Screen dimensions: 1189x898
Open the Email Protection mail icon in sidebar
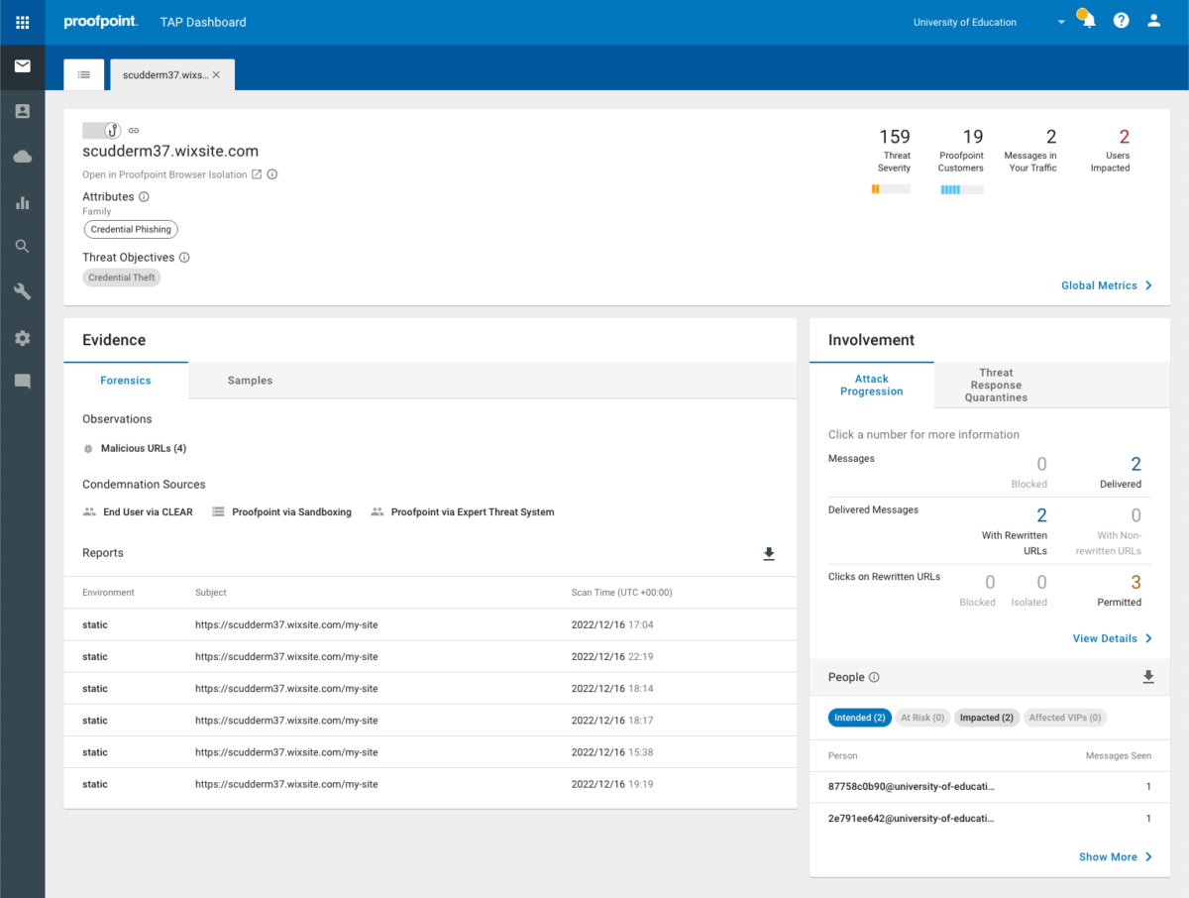[22, 67]
